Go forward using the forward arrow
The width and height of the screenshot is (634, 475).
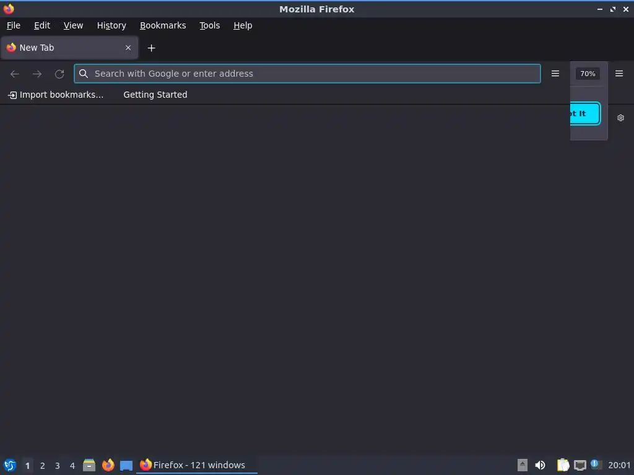[x=37, y=74]
